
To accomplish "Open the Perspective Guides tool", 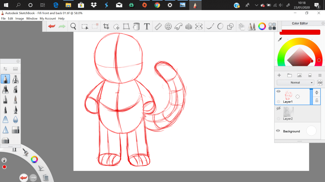I will pos(189,27).
